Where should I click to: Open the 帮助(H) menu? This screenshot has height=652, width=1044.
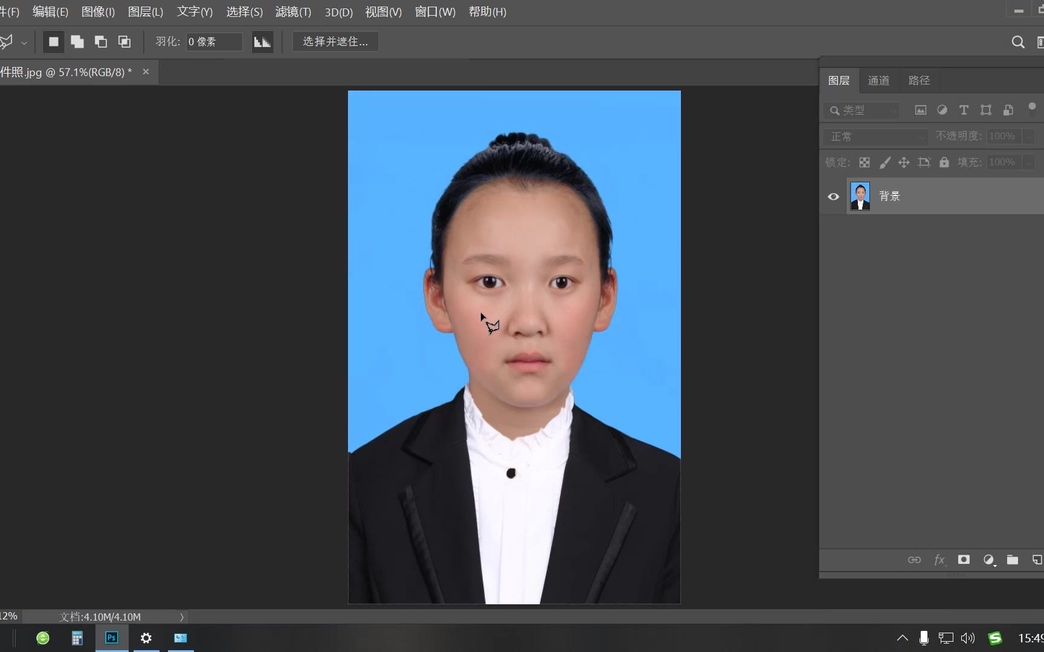point(488,11)
